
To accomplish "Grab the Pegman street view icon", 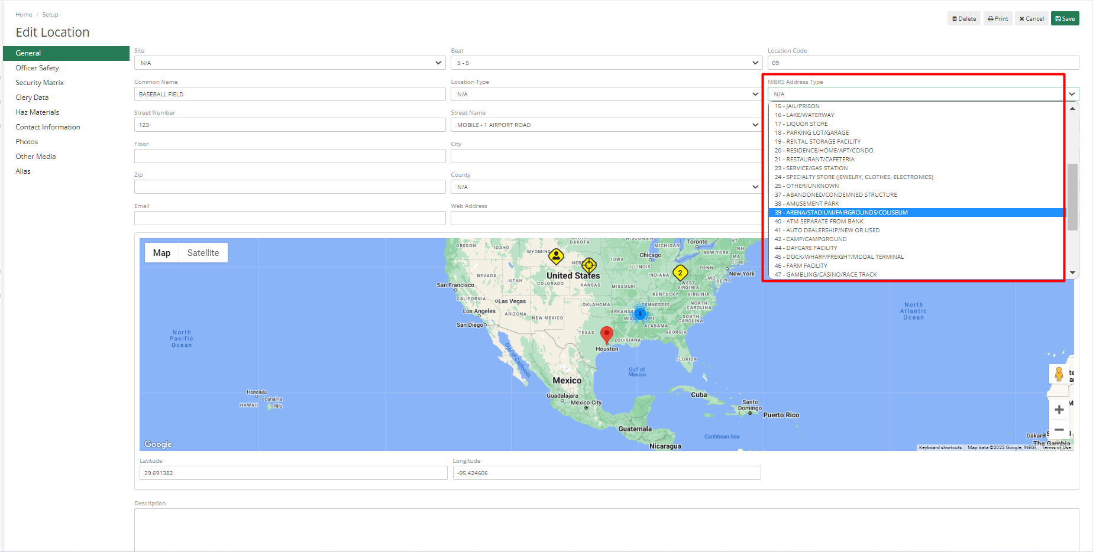I will point(1059,374).
